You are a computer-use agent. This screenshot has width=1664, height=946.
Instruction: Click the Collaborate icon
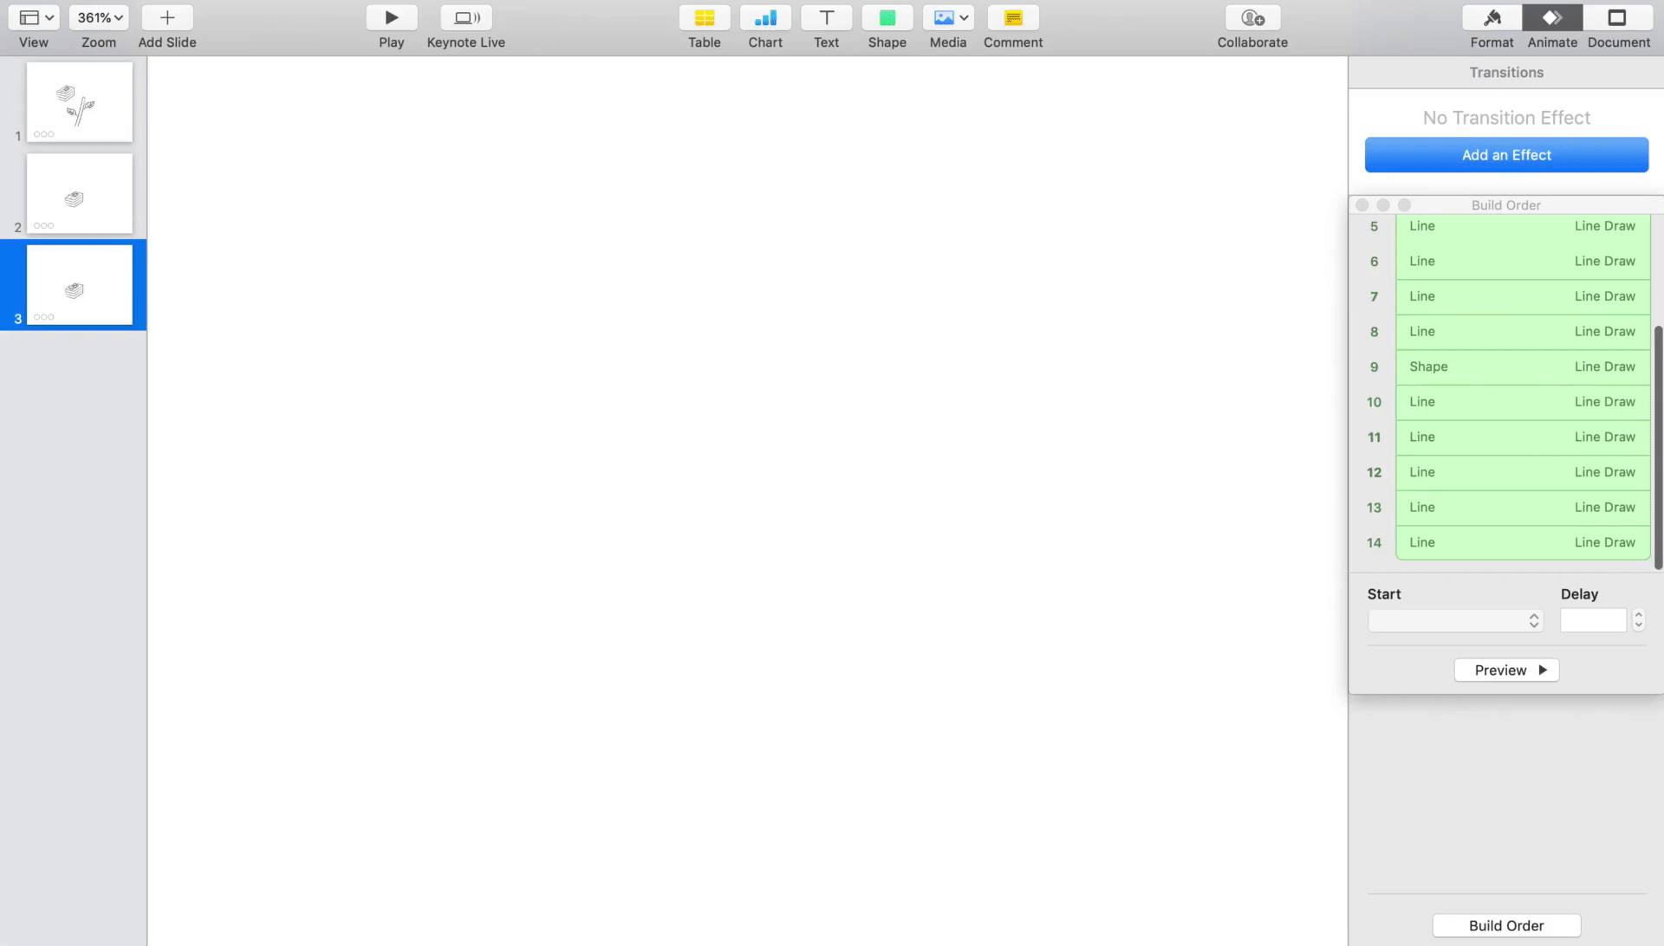(x=1251, y=18)
